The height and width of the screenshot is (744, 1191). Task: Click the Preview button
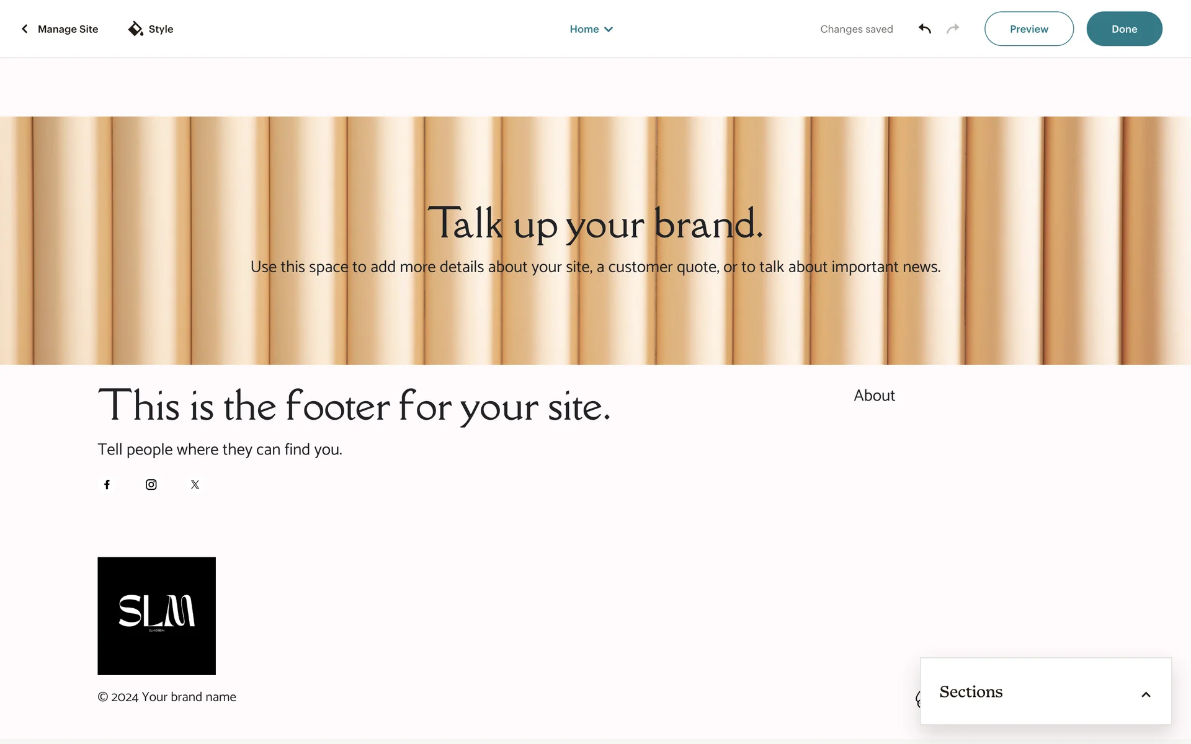[x=1028, y=29]
